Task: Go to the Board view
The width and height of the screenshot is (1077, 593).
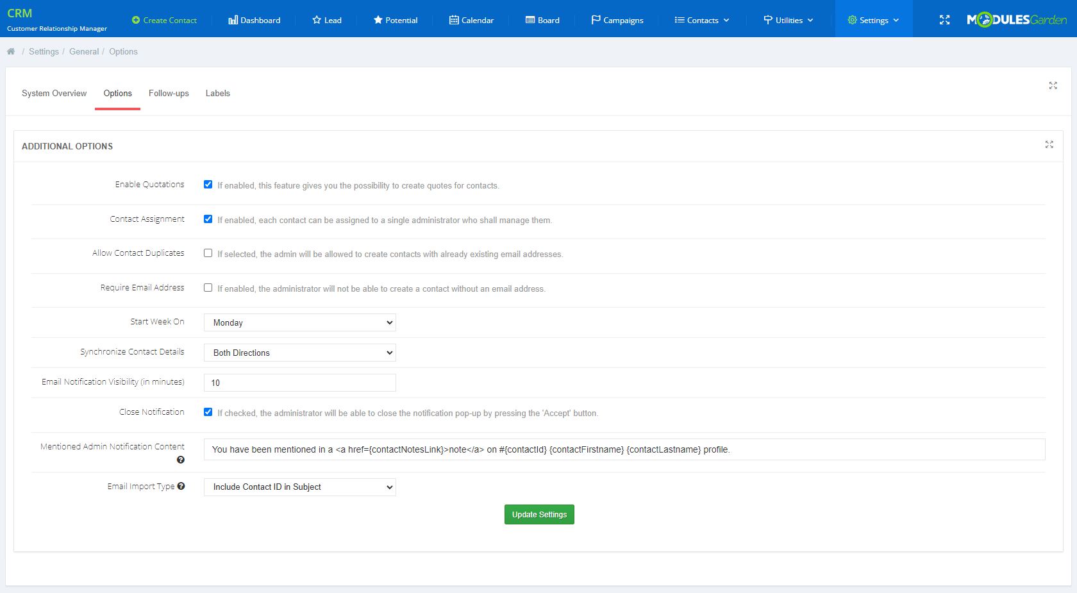Action: (542, 20)
